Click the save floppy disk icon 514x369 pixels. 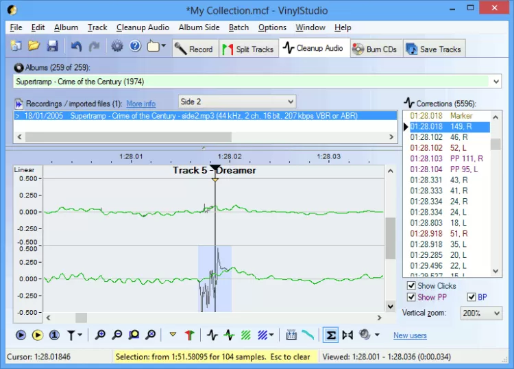52,47
